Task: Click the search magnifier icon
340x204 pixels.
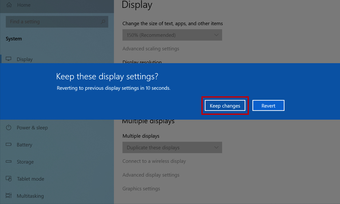Action: click(102, 21)
